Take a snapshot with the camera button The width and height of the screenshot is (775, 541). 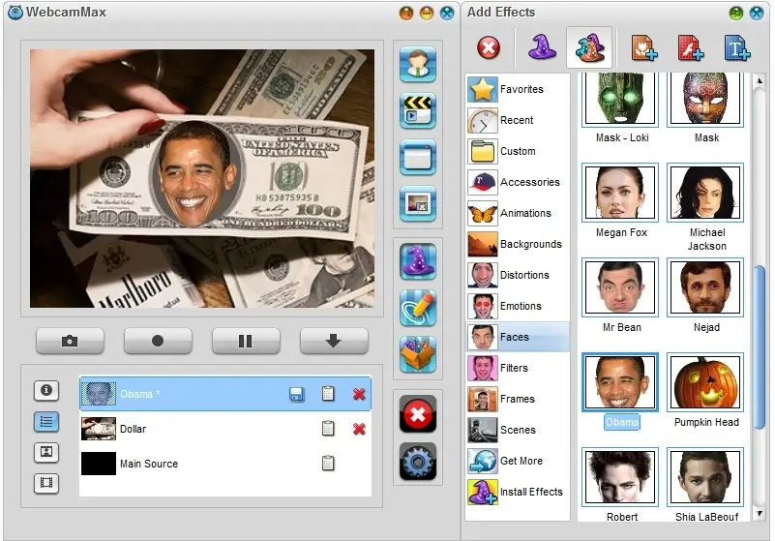coord(70,341)
